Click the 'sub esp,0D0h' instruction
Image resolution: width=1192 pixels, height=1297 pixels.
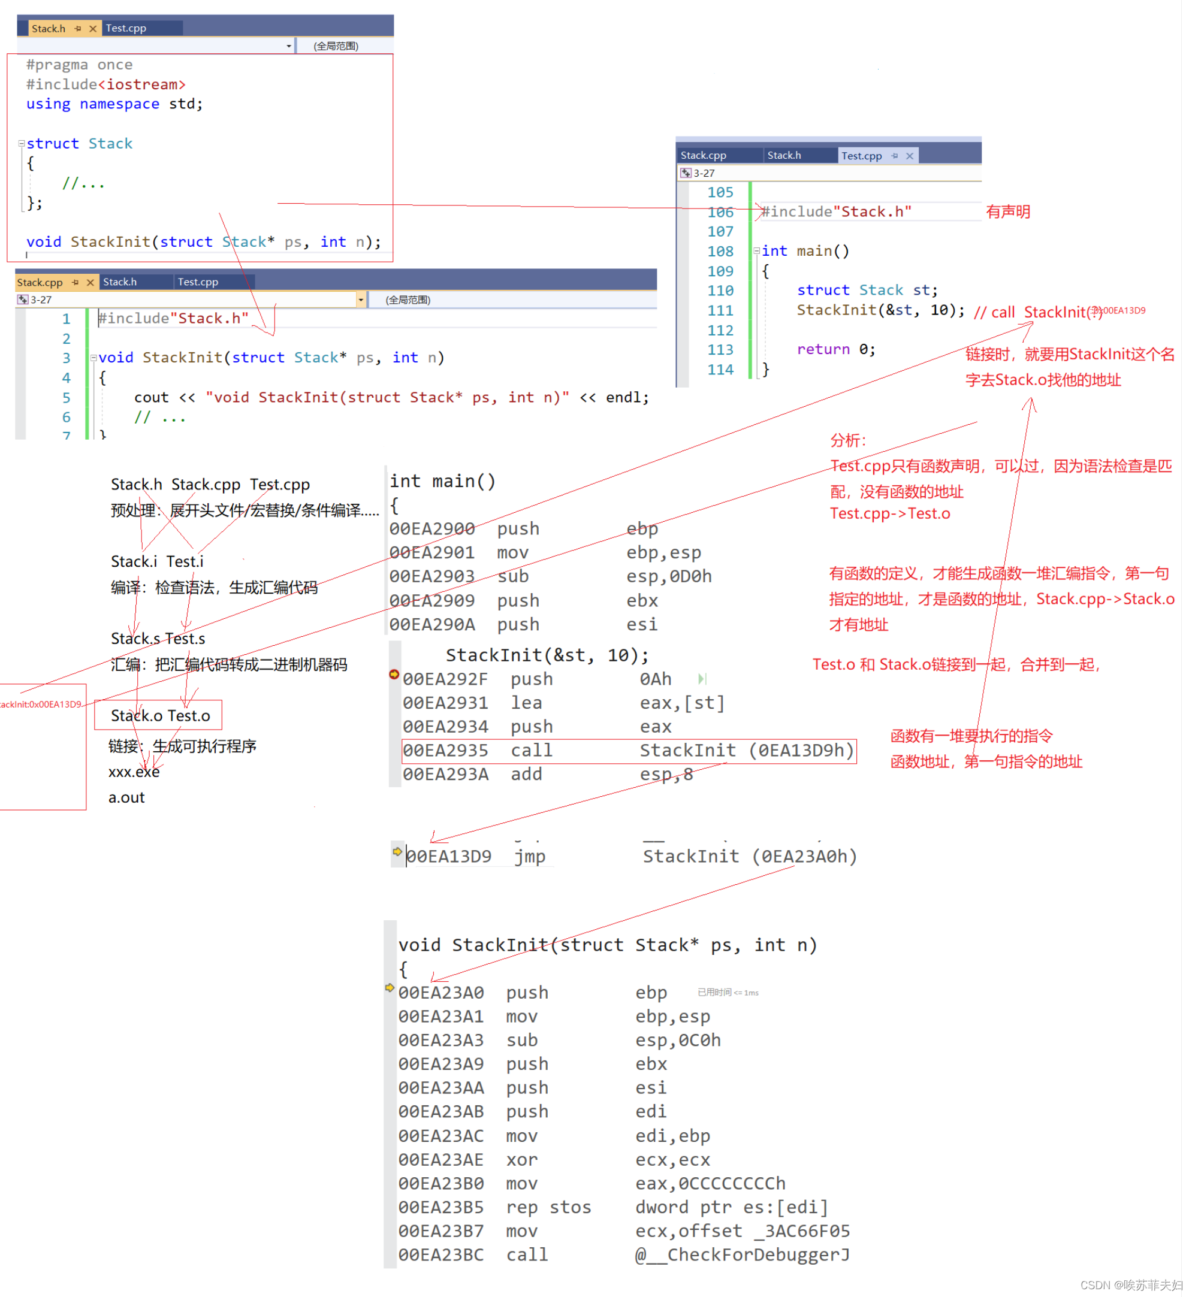click(550, 576)
